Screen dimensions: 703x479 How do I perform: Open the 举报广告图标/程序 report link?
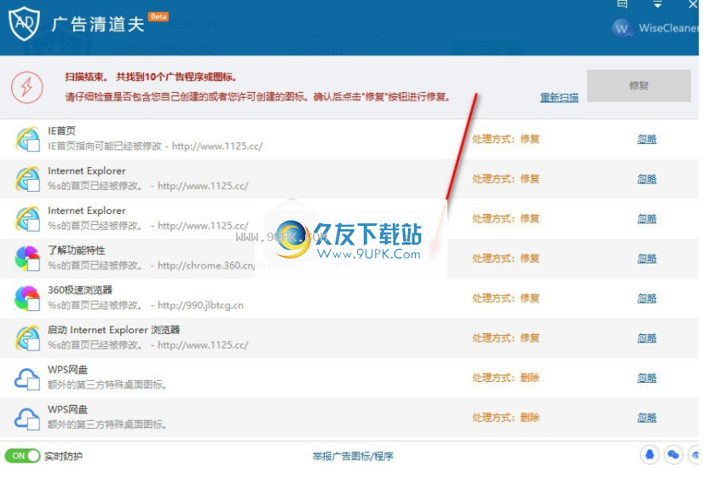coord(353,457)
